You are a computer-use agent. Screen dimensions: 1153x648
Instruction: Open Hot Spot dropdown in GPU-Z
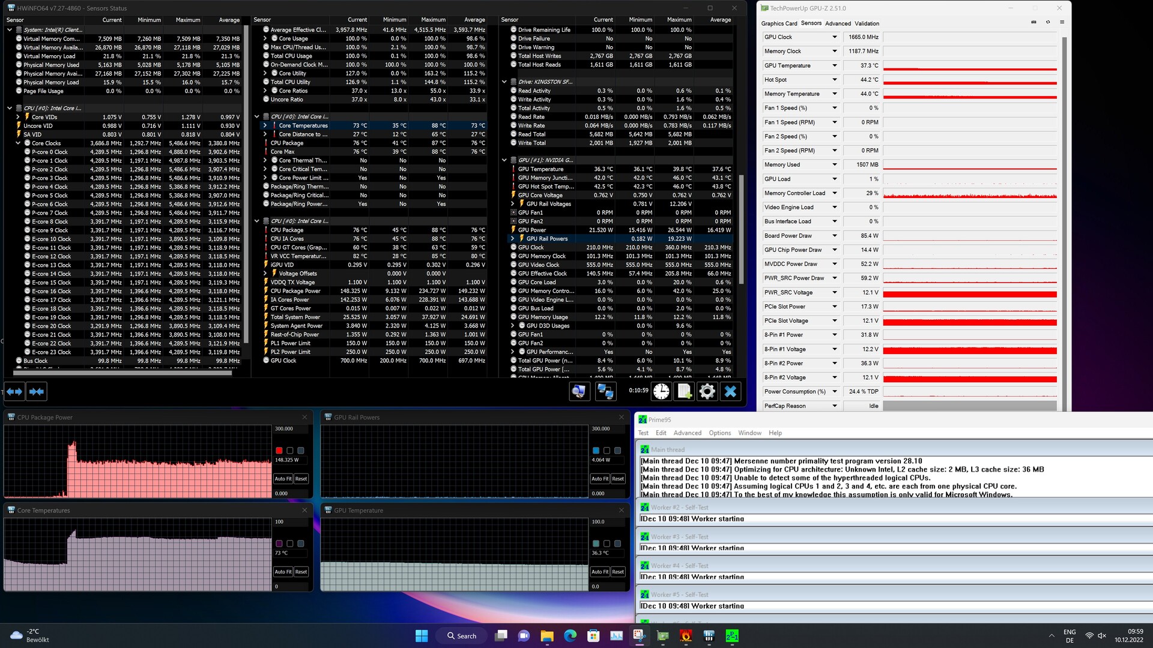pyautogui.click(x=834, y=80)
